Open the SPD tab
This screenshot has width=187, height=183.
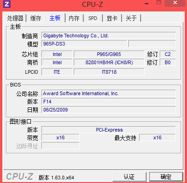93,18
